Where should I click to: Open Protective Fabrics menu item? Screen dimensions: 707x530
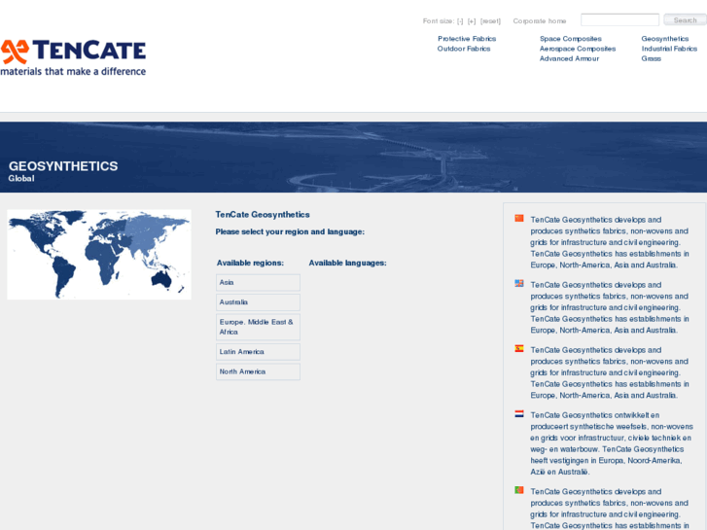point(467,39)
